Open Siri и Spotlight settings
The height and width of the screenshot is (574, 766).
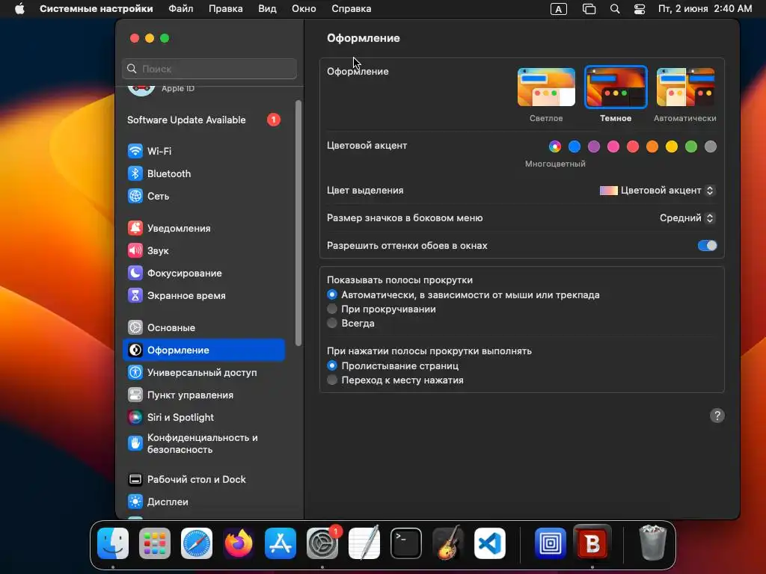point(203,417)
